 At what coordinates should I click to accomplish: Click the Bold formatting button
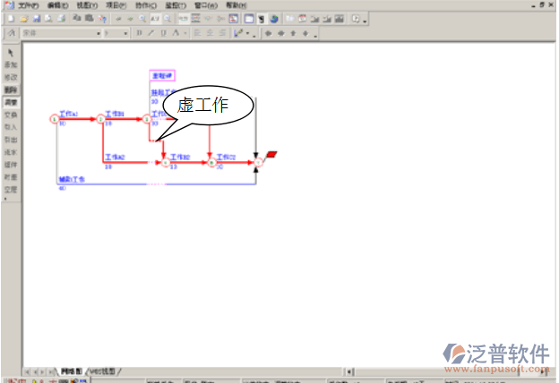139,33
